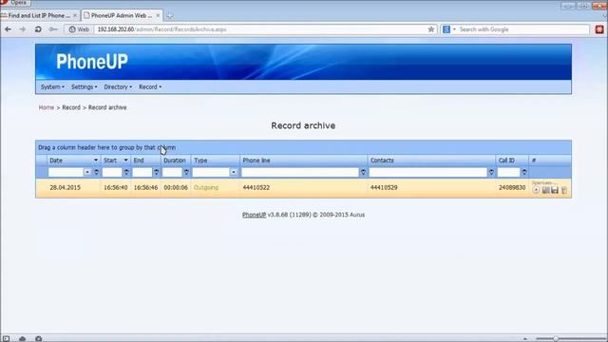Click the Call ID filter input field
Viewport: 608px width, 342px height.
508,172
